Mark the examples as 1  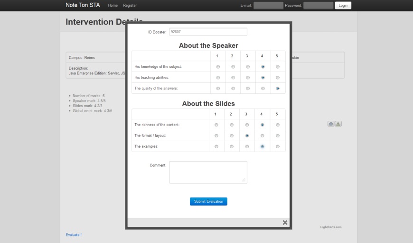(216, 146)
